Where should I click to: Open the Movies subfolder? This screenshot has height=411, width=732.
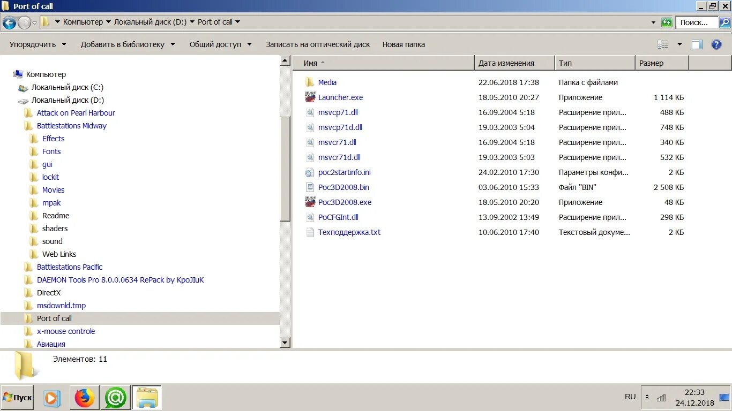point(53,190)
